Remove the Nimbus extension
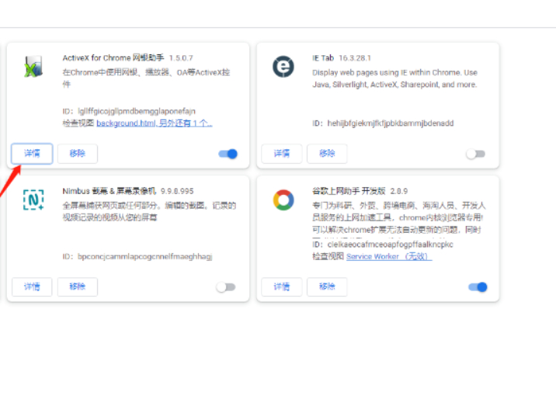 (78, 287)
